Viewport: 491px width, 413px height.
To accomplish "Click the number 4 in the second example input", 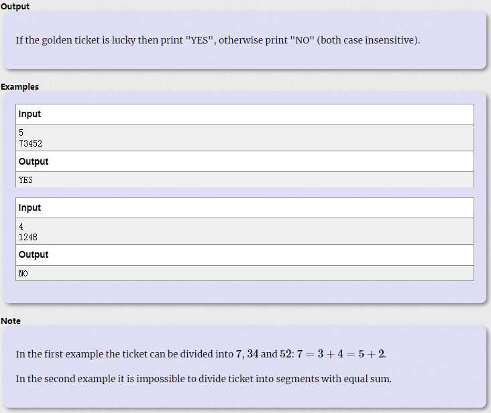I will [x=21, y=227].
